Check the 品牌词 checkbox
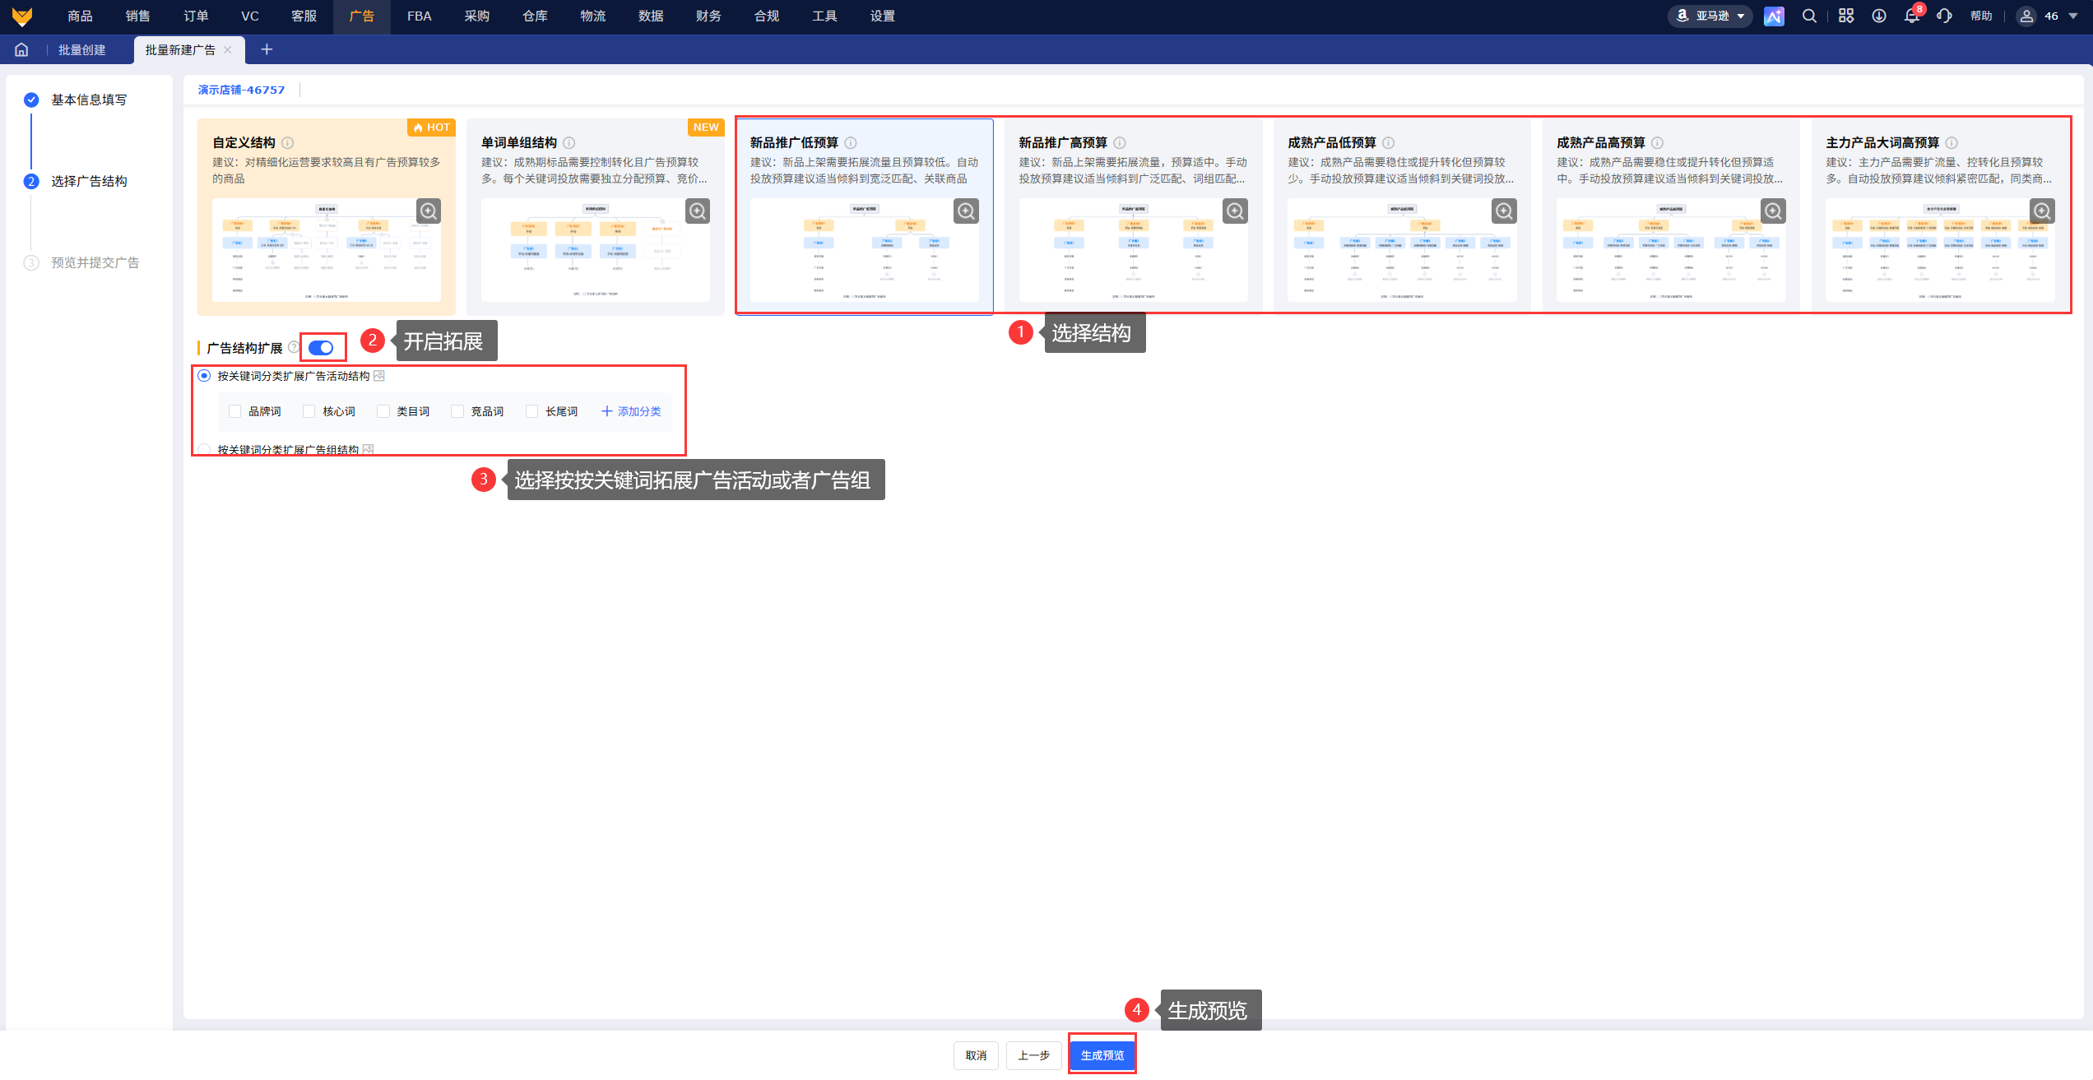The height and width of the screenshot is (1080, 2093). coord(235,411)
